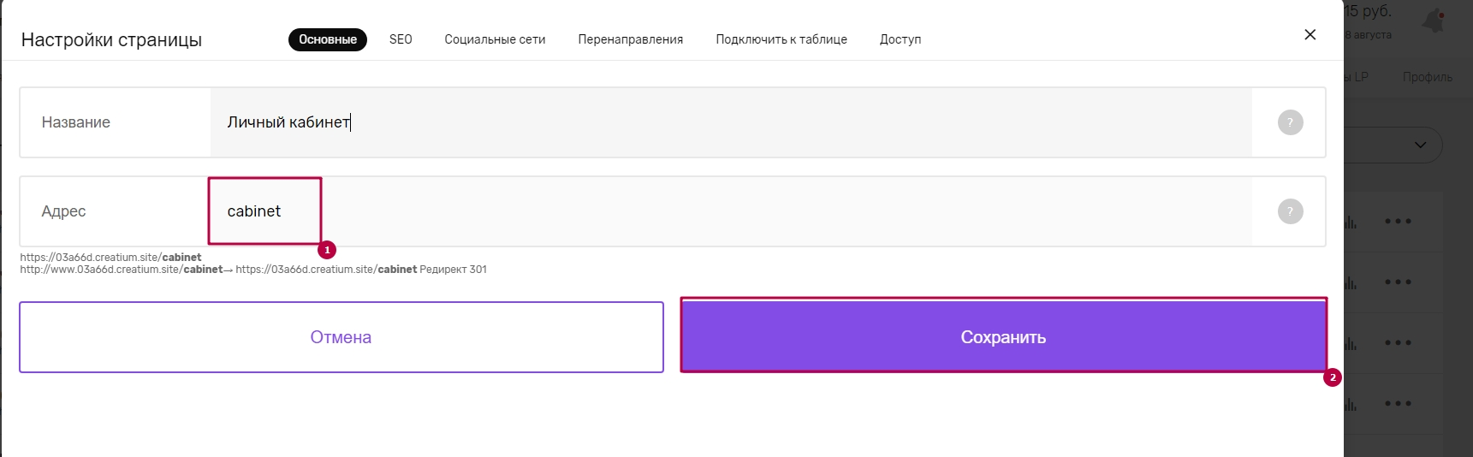Screen dimensions: 1473x457
Task: Open statistics chart icon of the bottommost row
Action: coord(1351,404)
